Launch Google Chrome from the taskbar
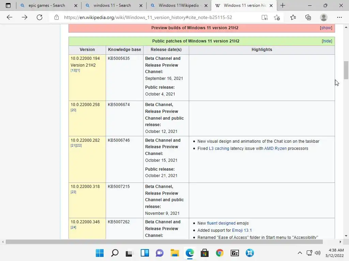 coord(220,253)
